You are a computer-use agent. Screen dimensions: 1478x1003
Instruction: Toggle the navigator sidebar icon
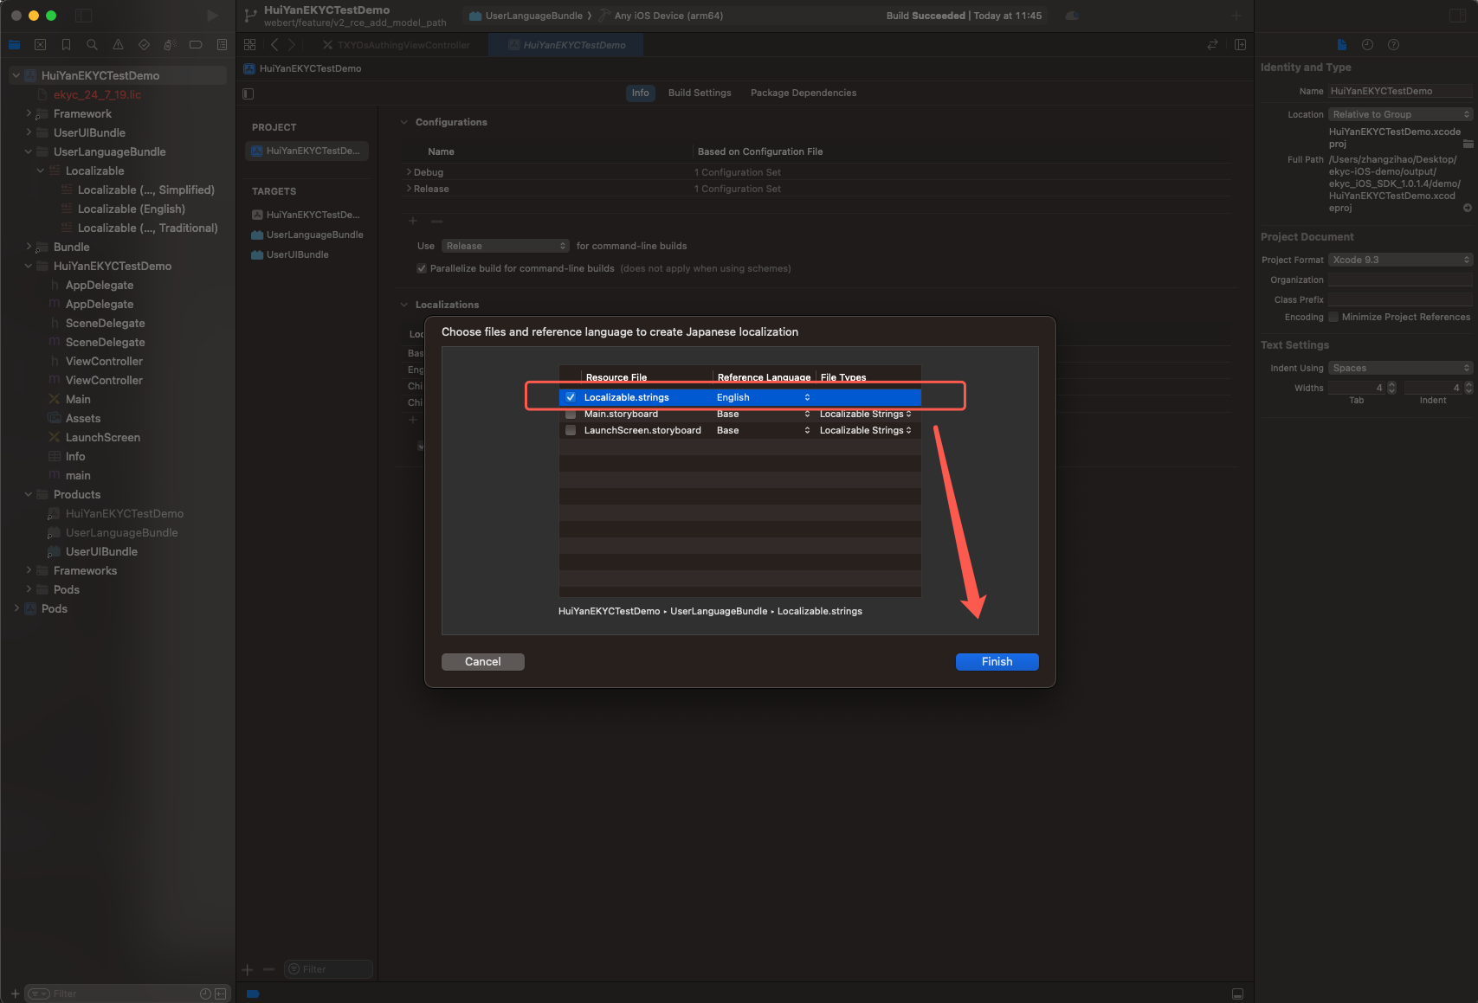pyautogui.click(x=84, y=16)
